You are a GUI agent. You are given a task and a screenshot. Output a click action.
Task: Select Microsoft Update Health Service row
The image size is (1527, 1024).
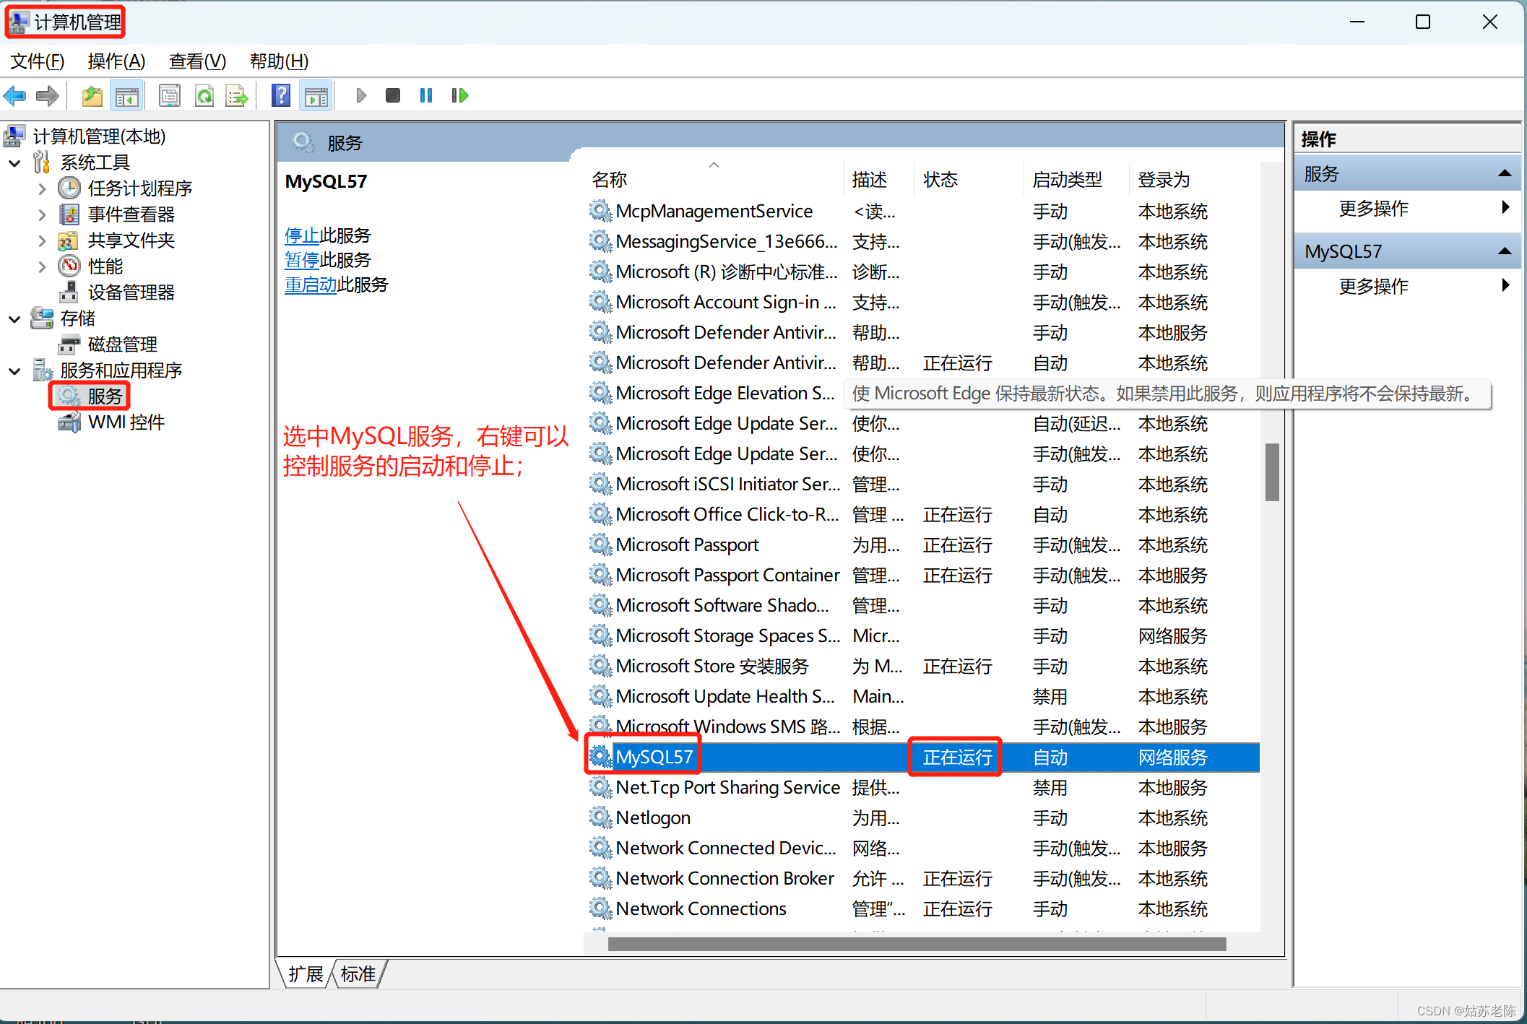923,696
